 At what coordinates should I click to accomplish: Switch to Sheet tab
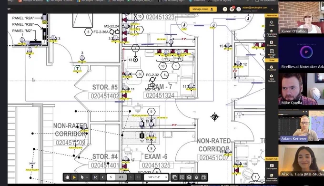click(x=272, y=60)
